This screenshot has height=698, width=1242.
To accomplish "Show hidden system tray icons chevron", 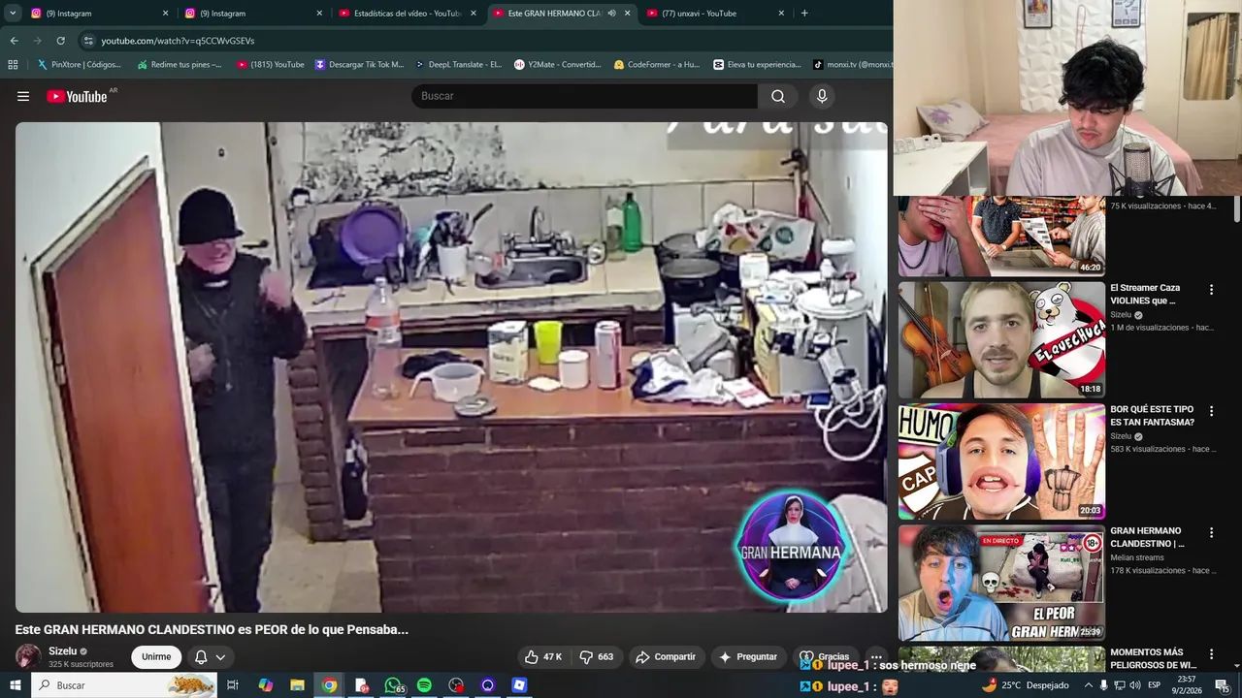I will coord(1088,685).
